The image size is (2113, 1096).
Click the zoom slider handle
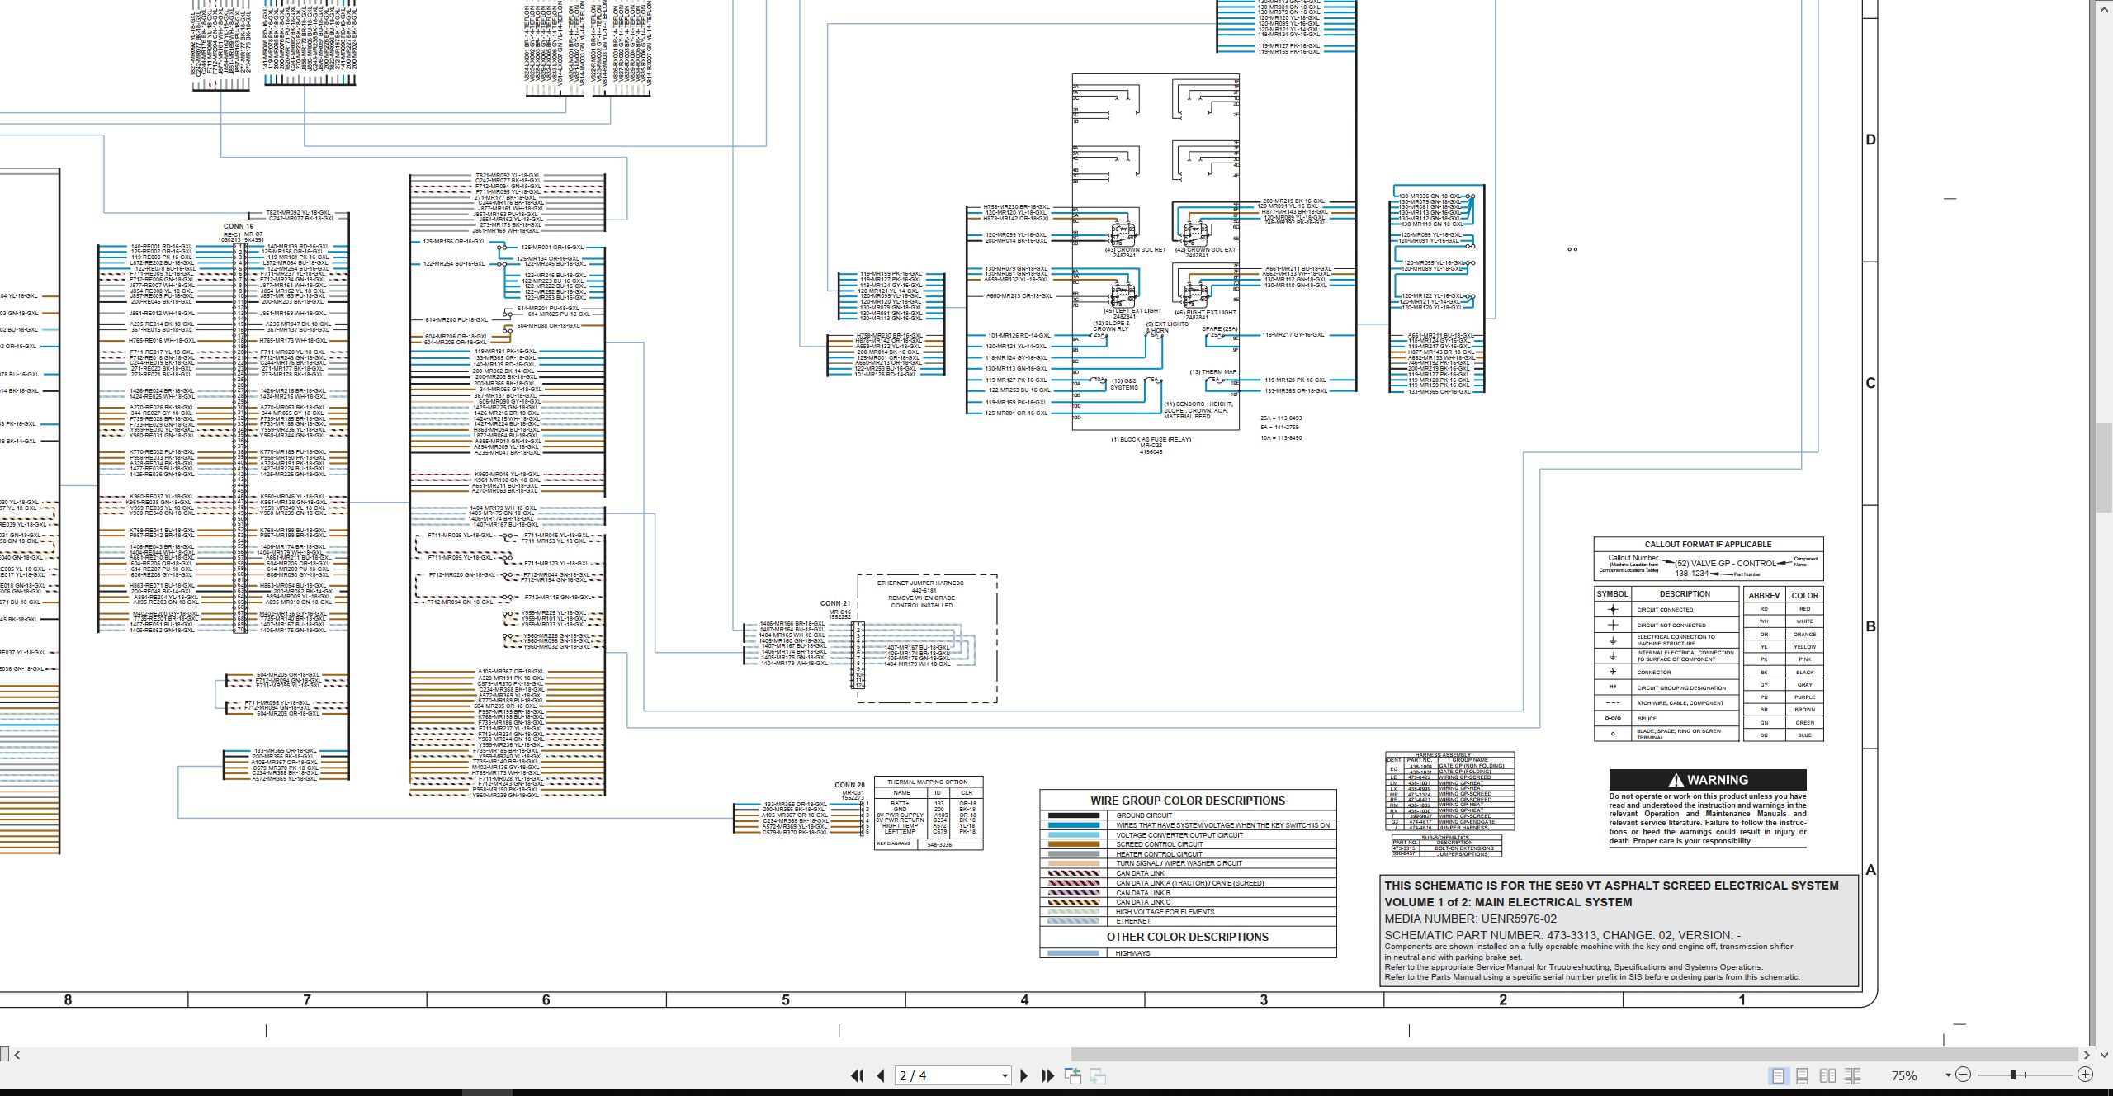[x=2013, y=1075]
